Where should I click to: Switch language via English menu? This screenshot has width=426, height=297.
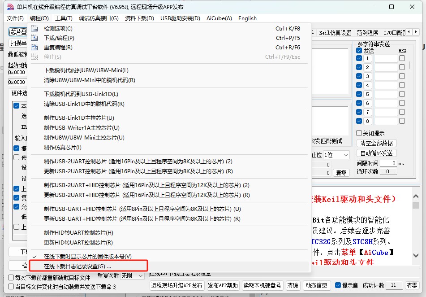point(248,18)
